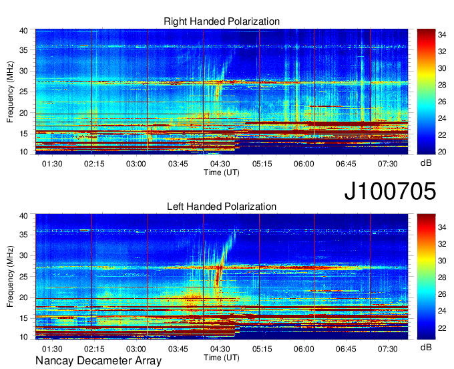Click the 28 dB value on Left Handed colorbar
This screenshot has width=454, height=369.
[442, 277]
